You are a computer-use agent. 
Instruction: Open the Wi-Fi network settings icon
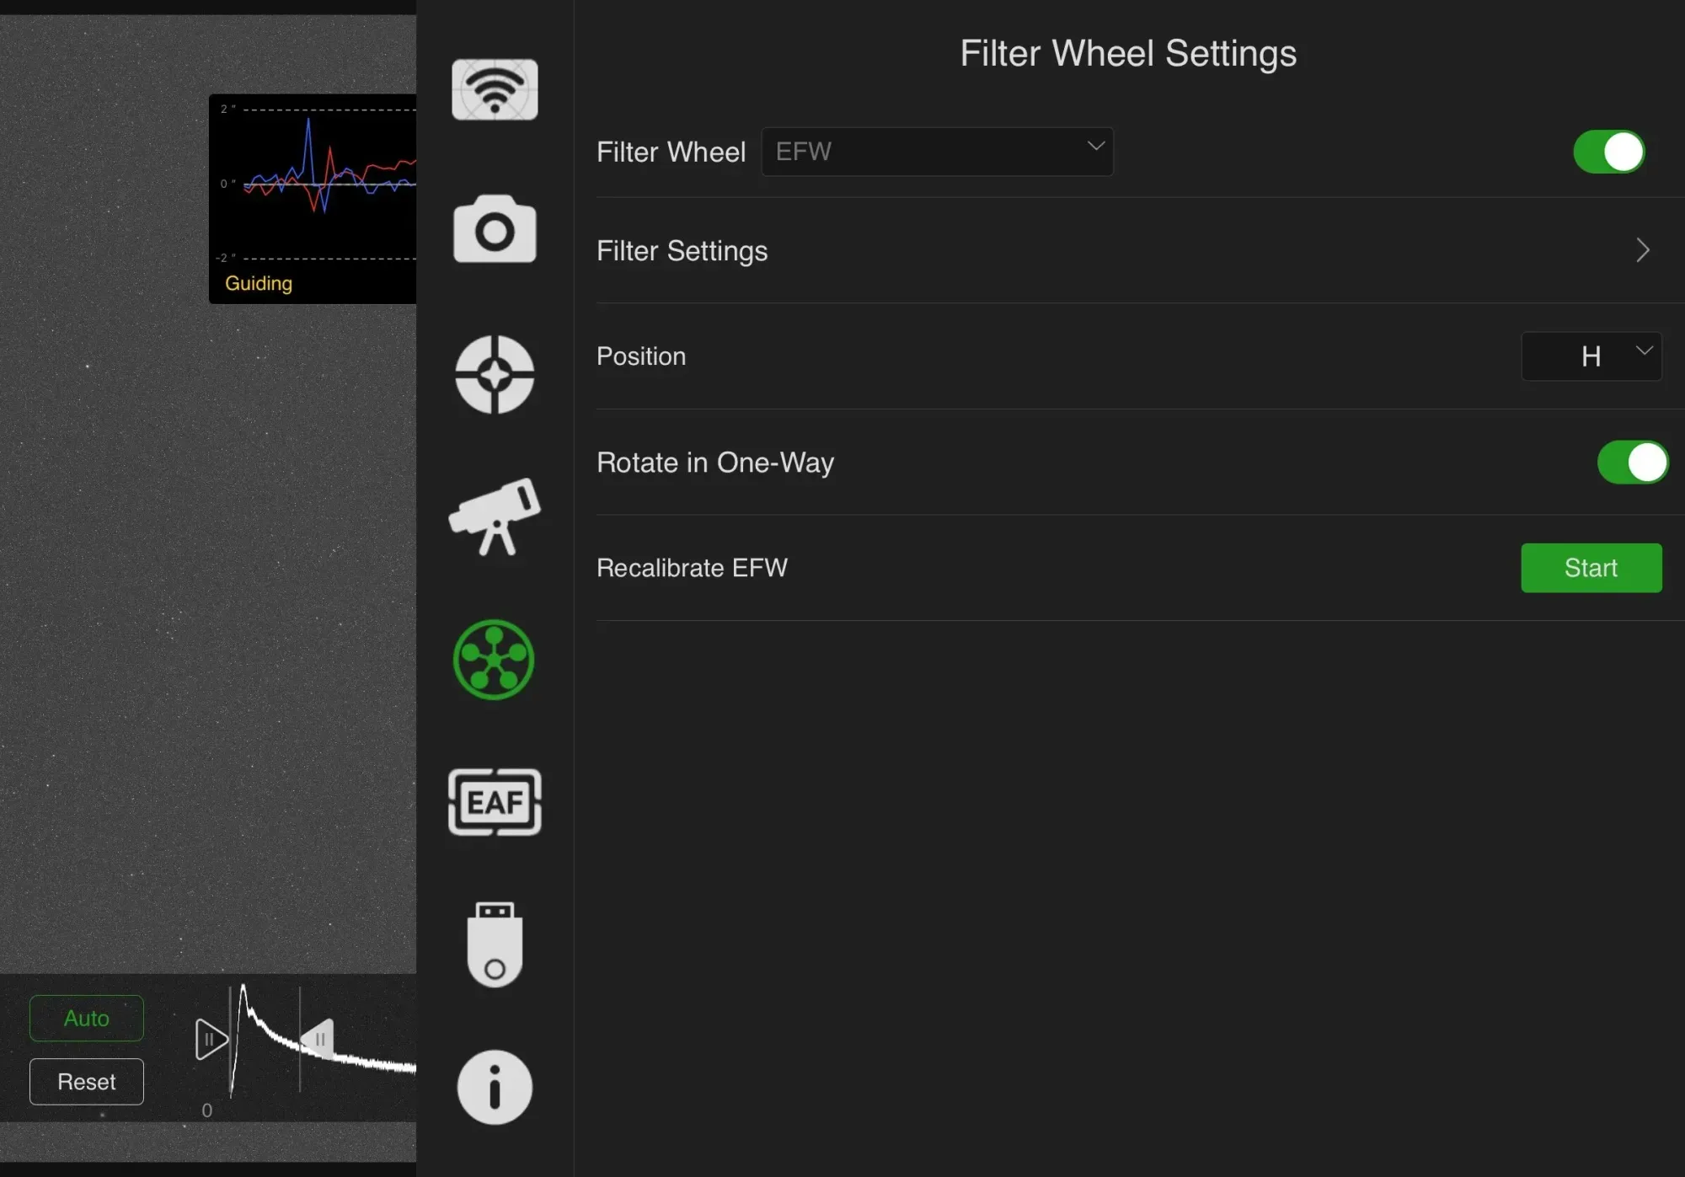tap(495, 89)
